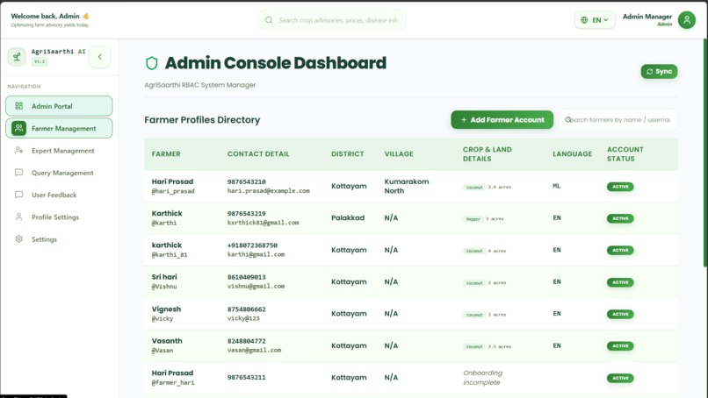Select farmer name Vasanth

tap(167, 341)
